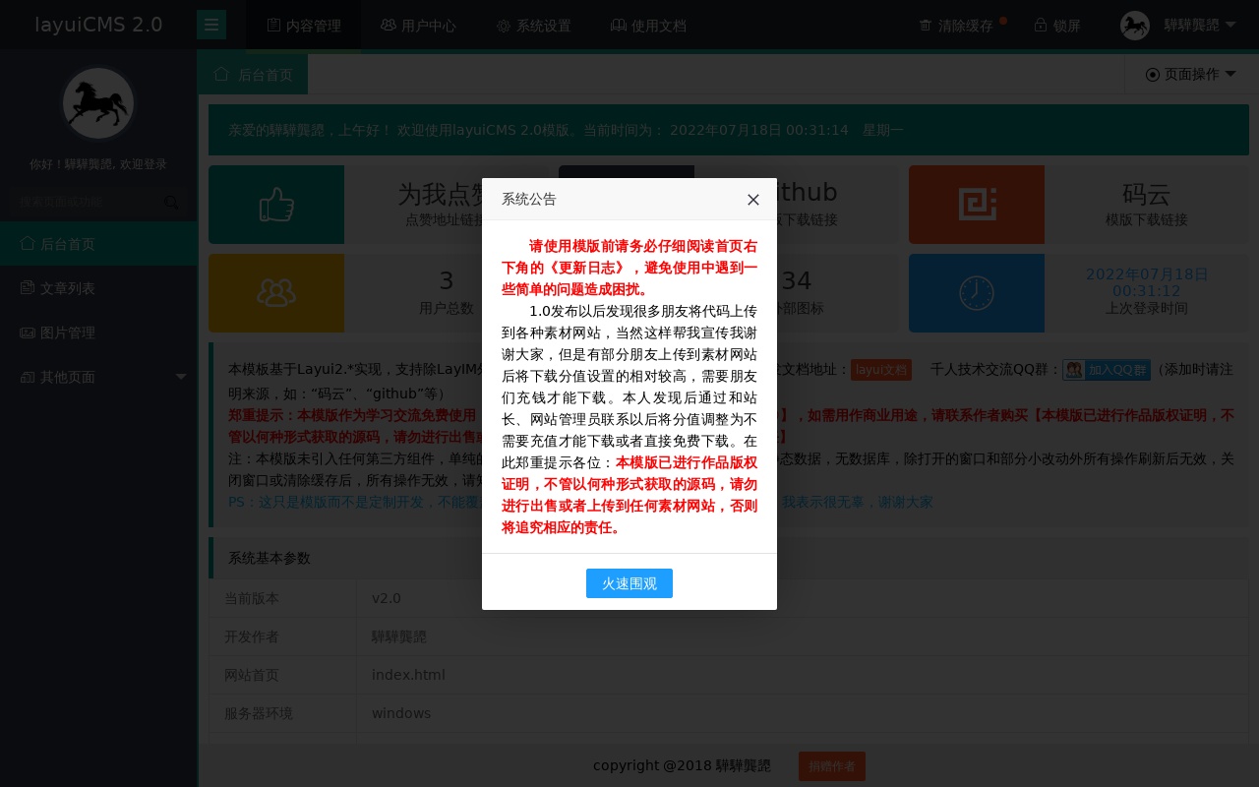Click the 用户总数 count 3
This screenshot has height=787, width=1259.
point(447,281)
